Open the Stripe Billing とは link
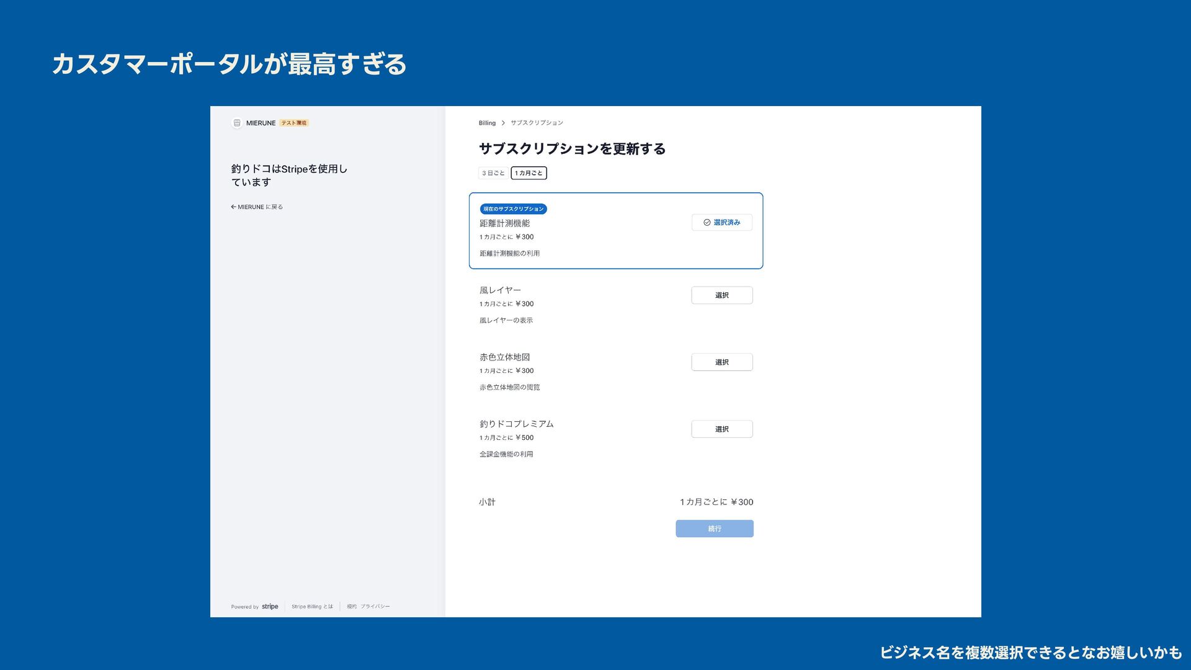 (x=312, y=607)
